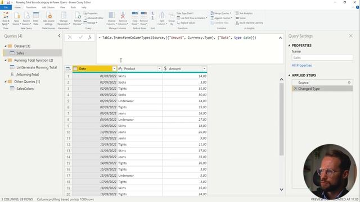Open the Help icon in title bar
360x202 pixels.
pos(358,7)
